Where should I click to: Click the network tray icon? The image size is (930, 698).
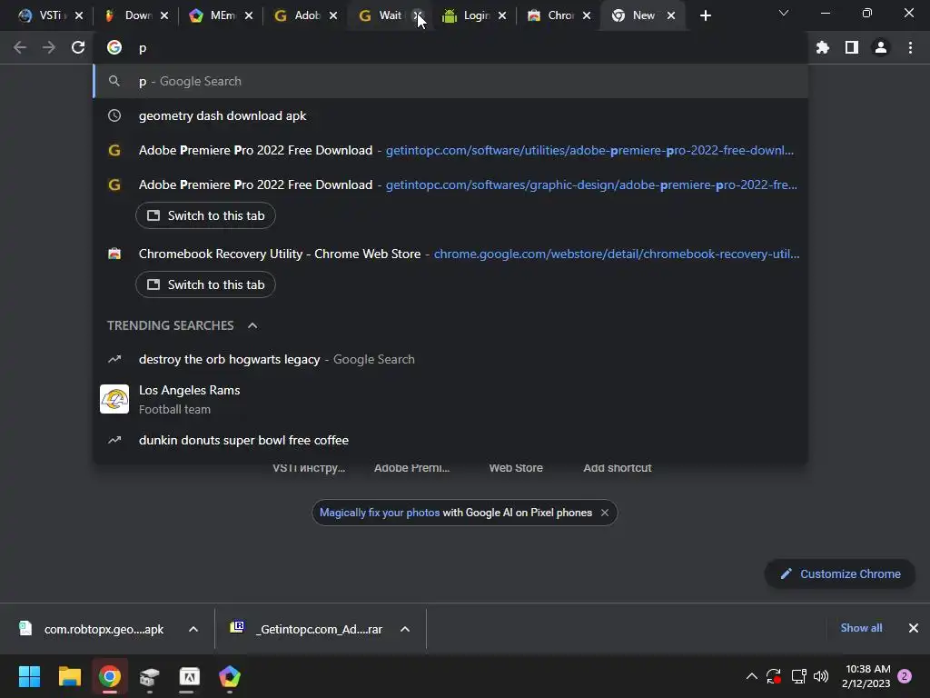[x=799, y=676]
